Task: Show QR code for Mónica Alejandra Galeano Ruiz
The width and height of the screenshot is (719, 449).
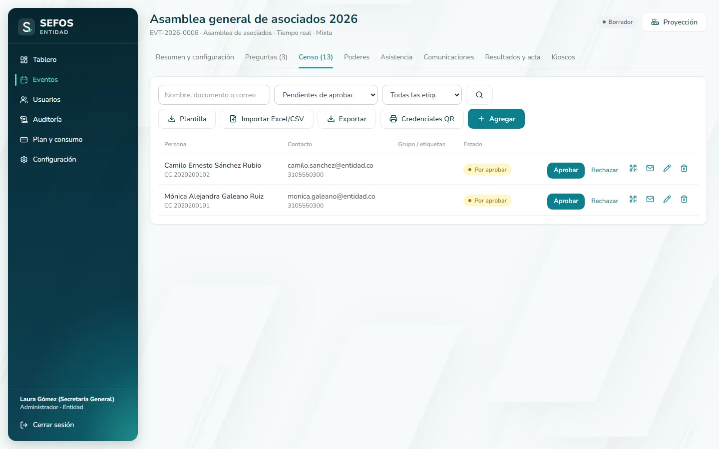Action: (633, 200)
